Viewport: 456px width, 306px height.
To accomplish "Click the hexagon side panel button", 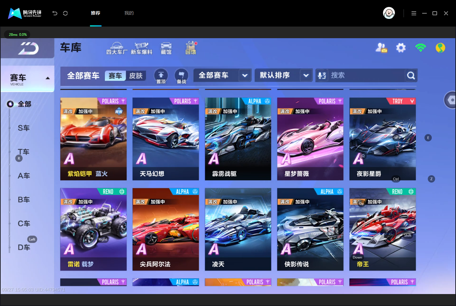I will (x=450, y=100).
